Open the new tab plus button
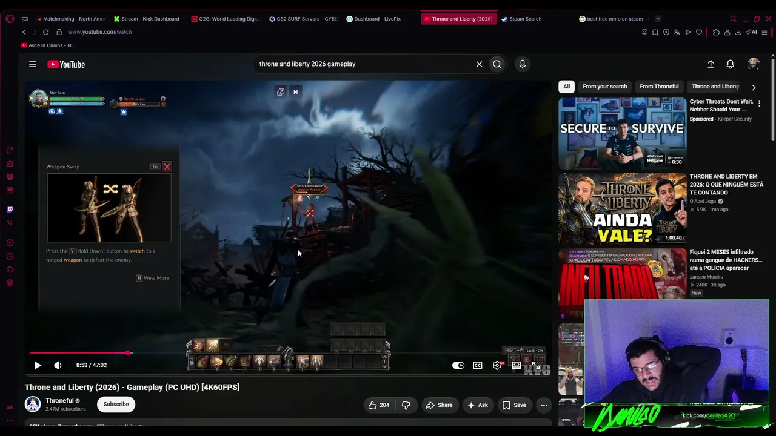Screen dimensions: 776x436 tap(658, 19)
